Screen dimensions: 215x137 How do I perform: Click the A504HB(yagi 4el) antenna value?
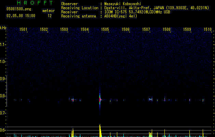pos(121,16)
